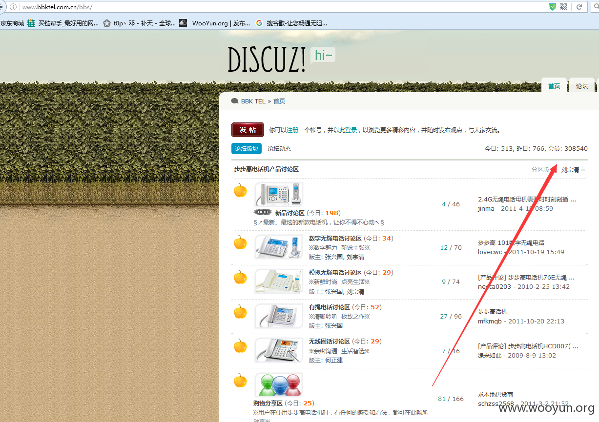Collapse the 步步高电话机产品讨论区 section
599x422 pixels.
583,170
